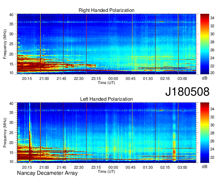This screenshot has width=218, height=177.
Task: Click the 00:00 time tick under Left Handed plot
Action: point(113,167)
